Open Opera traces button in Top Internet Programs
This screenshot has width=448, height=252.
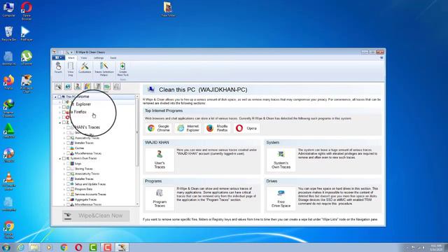[x=246, y=128]
